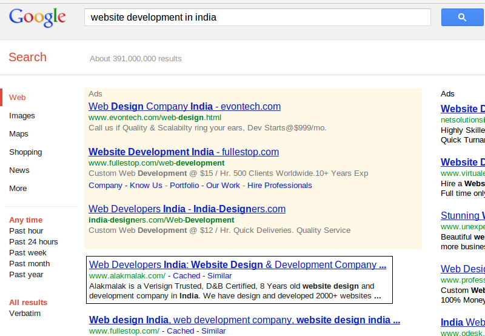
Task: Click the www.evontech.com/web-design.html URL text
Action: (x=155, y=118)
